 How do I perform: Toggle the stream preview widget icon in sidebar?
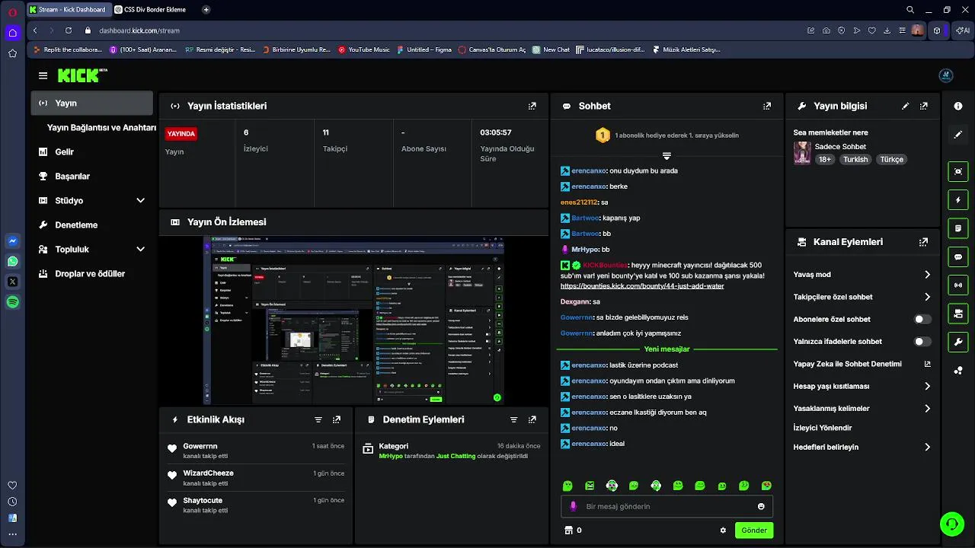point(958,171)
